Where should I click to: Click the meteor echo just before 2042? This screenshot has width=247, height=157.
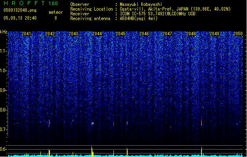[x=49, y=123]
